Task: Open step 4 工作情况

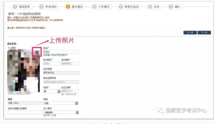Action: point(102,7)
